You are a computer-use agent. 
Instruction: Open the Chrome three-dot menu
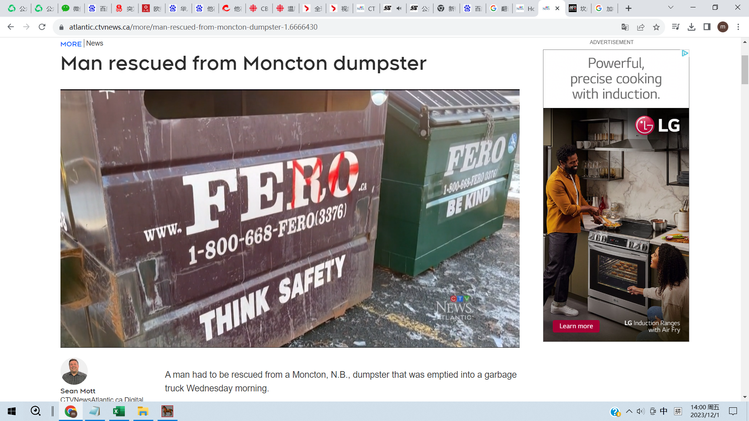(738, 27)
